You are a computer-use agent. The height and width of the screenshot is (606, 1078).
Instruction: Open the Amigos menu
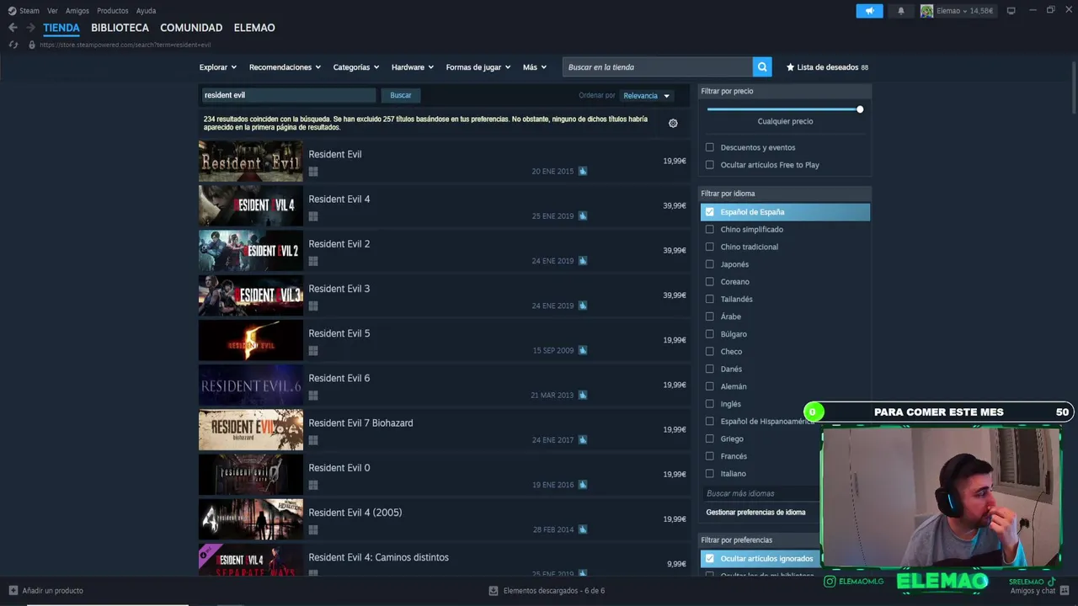77,11
